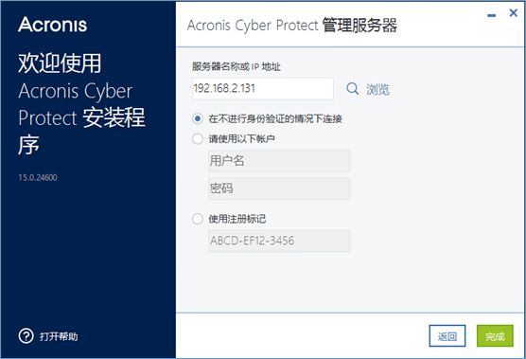Viewport: 526px width, 359px height.
Task: Select the connect without authentication radio button
Action: pyautogui.click(x=198, y=118)
